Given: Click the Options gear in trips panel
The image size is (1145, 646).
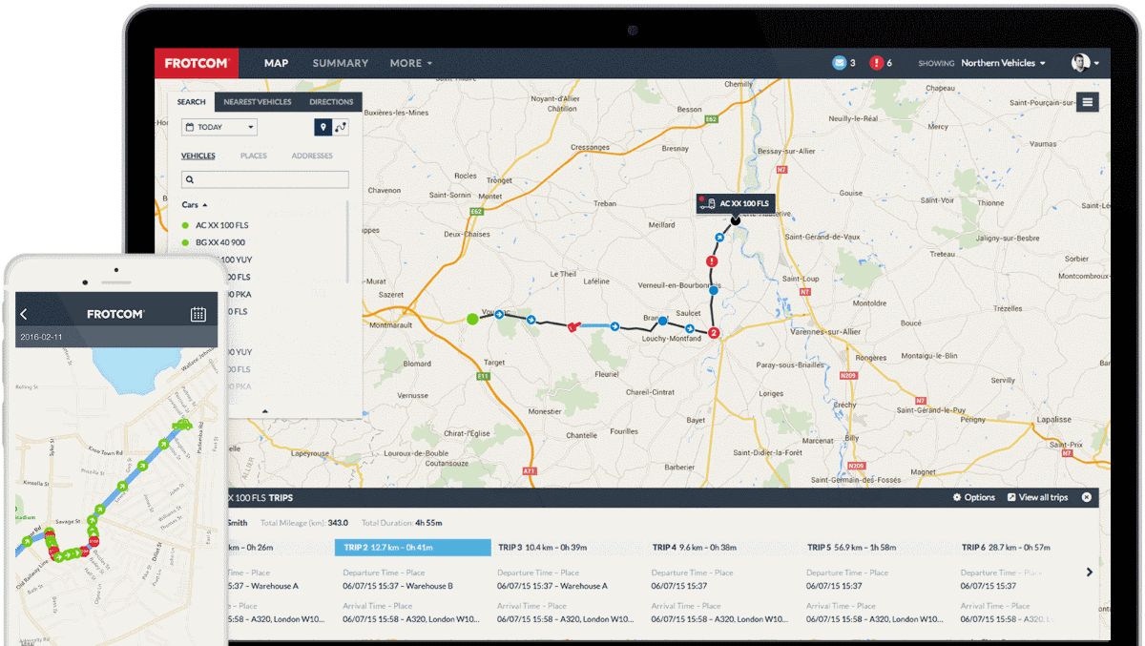Looking at the screenshot, I should [973, 497].
